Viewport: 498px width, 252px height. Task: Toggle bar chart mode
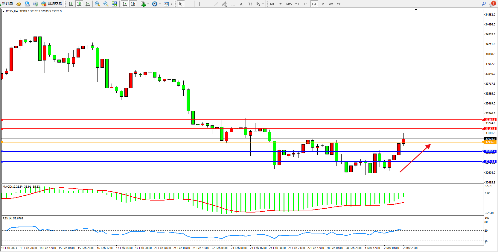coord(71,4)
